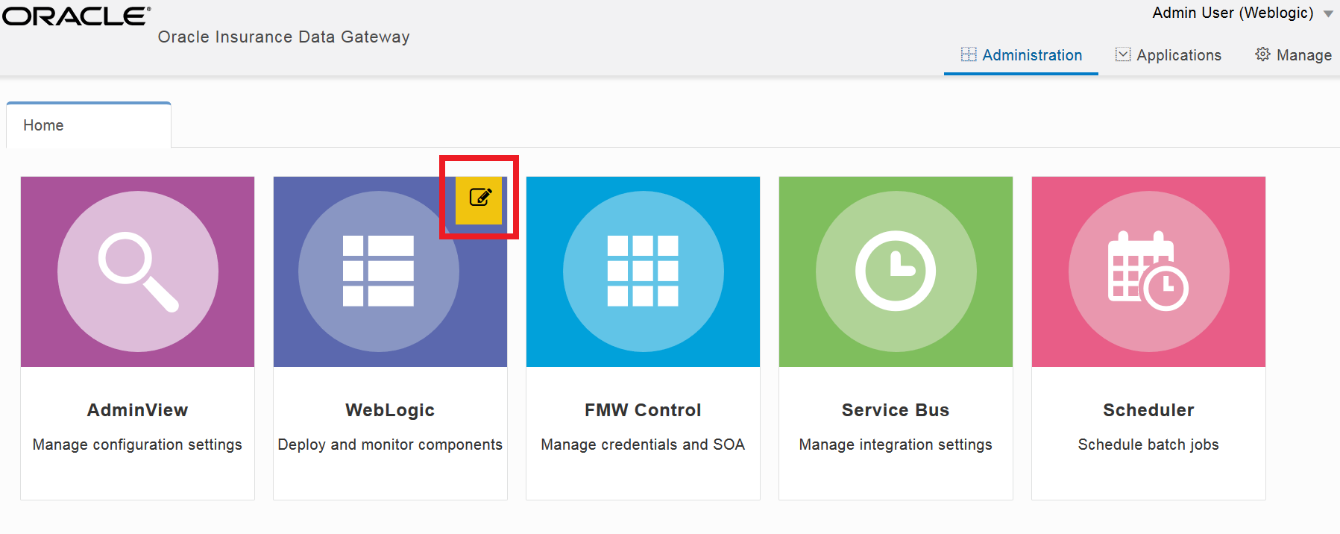
Task: Open the WebLogic list icon tile
Action: click(379, 271)
